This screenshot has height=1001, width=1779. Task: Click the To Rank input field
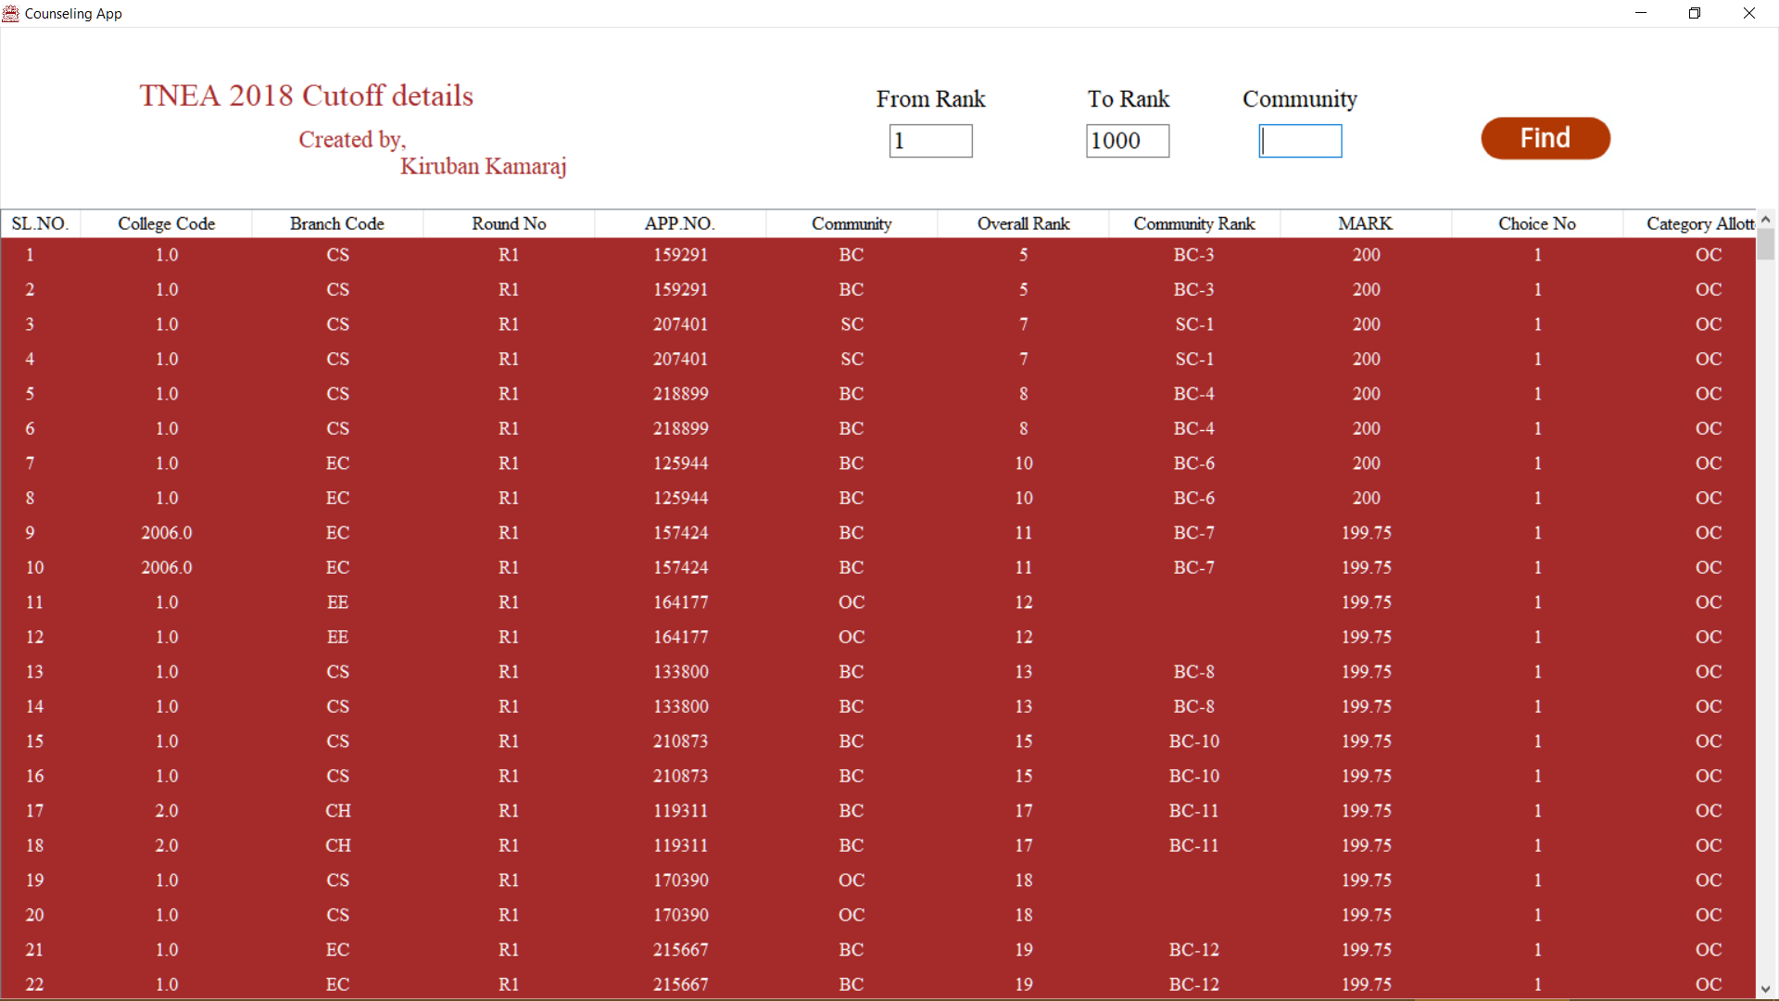1127,141
